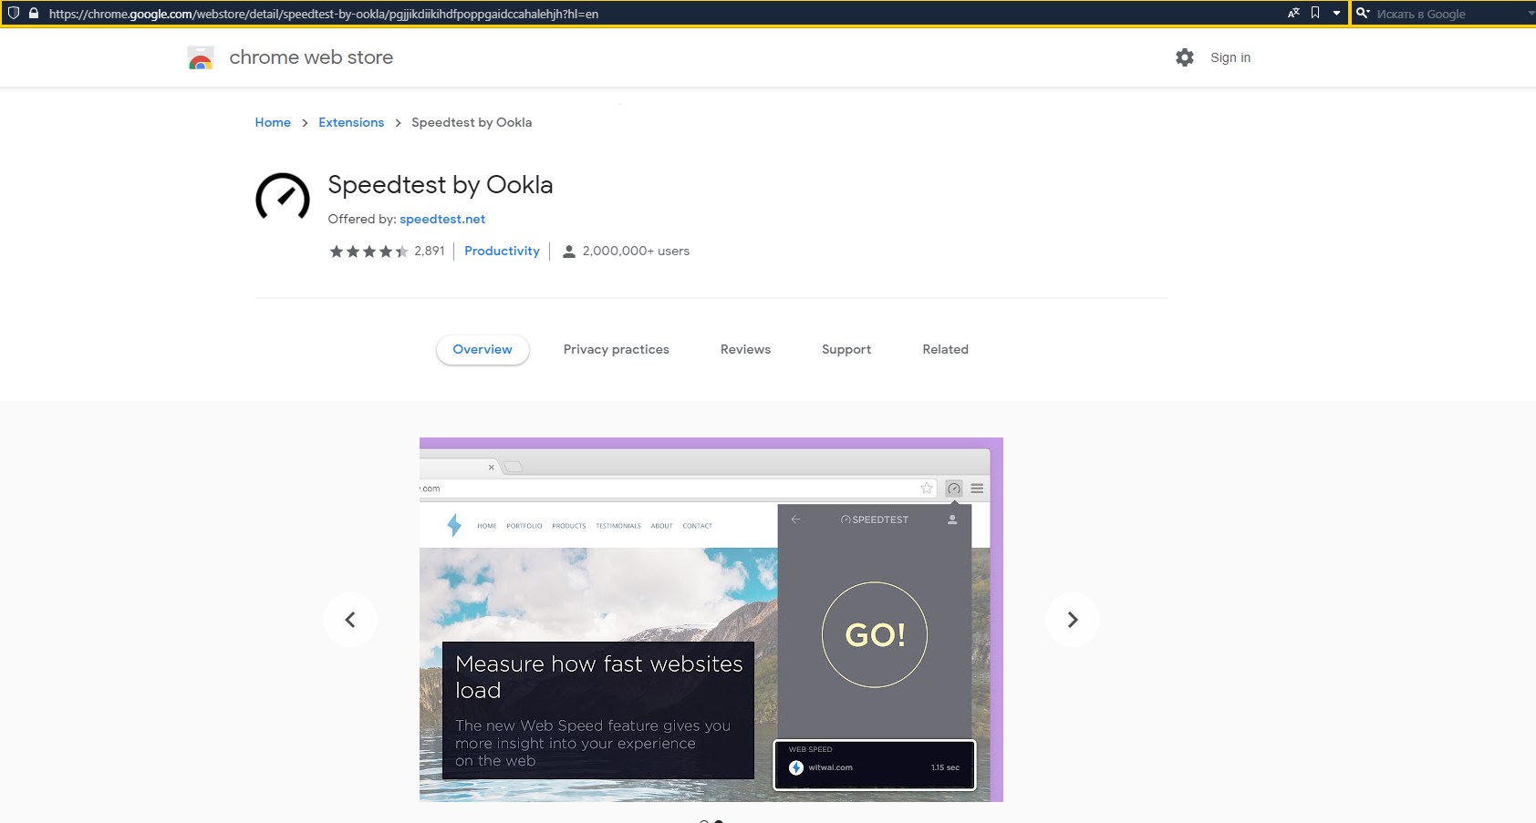Viewport: 1536px width, 823px height.
Task: Select the Overview tab
Action: (483, 349)
